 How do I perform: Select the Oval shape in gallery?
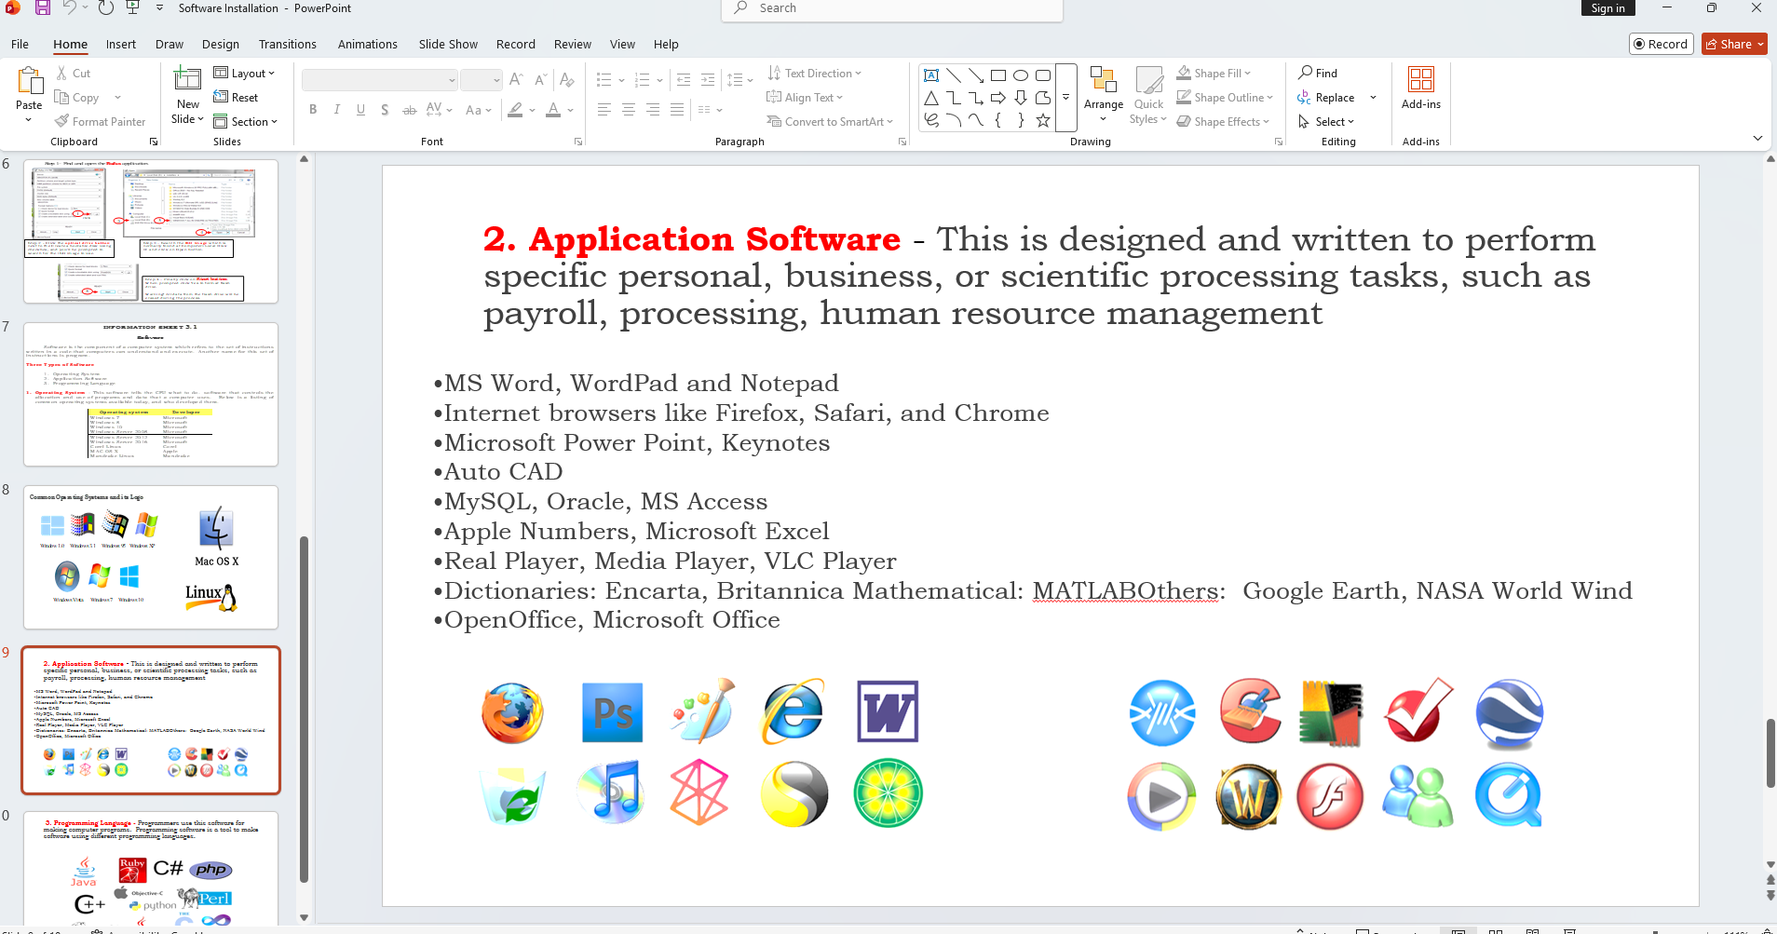1021,75
